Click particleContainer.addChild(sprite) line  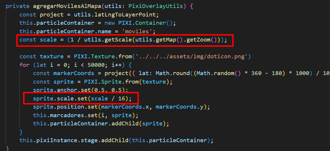(x=101, y=124)
